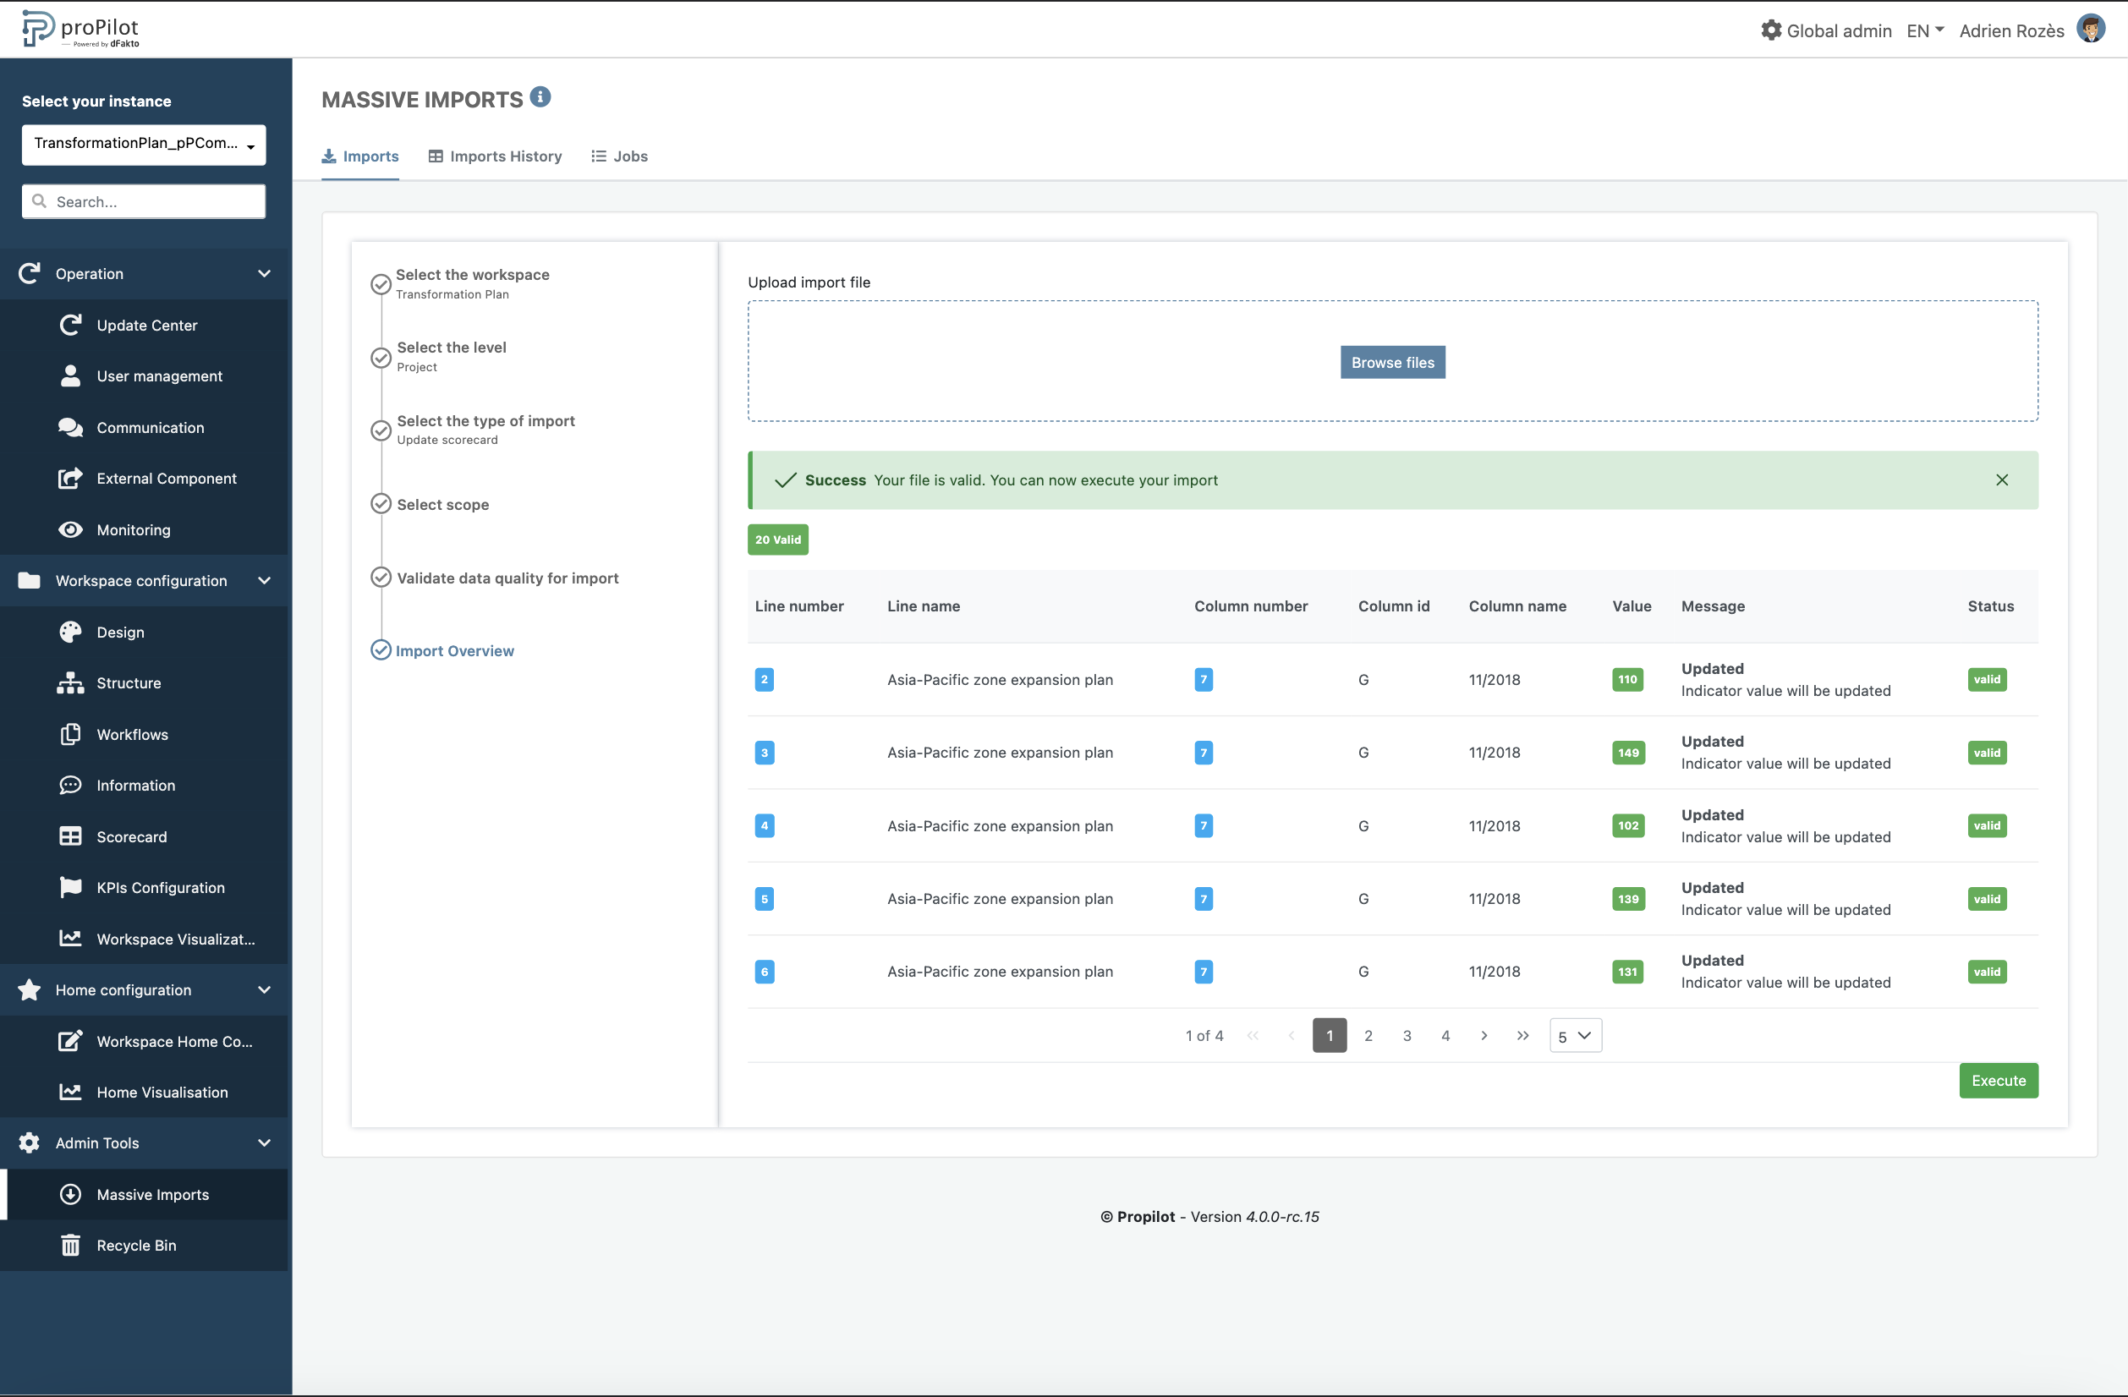This screenshot has height=1397, width=2128.
Task: Click the Design palette icon
Action: pos(71,632)
